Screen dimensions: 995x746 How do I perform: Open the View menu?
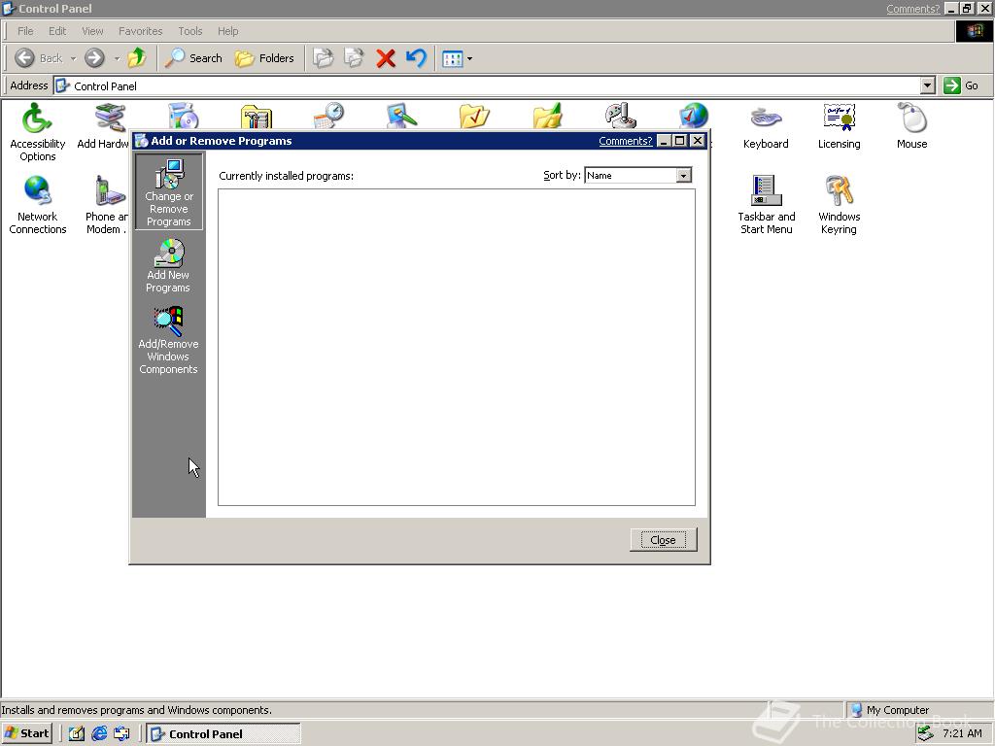[x=92, y=31]
